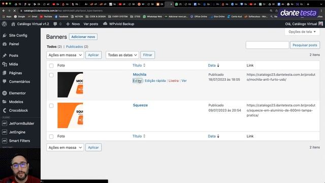Open the Squeeze banner title
Viewport: 325px width, 183px height.
(140, 105)
